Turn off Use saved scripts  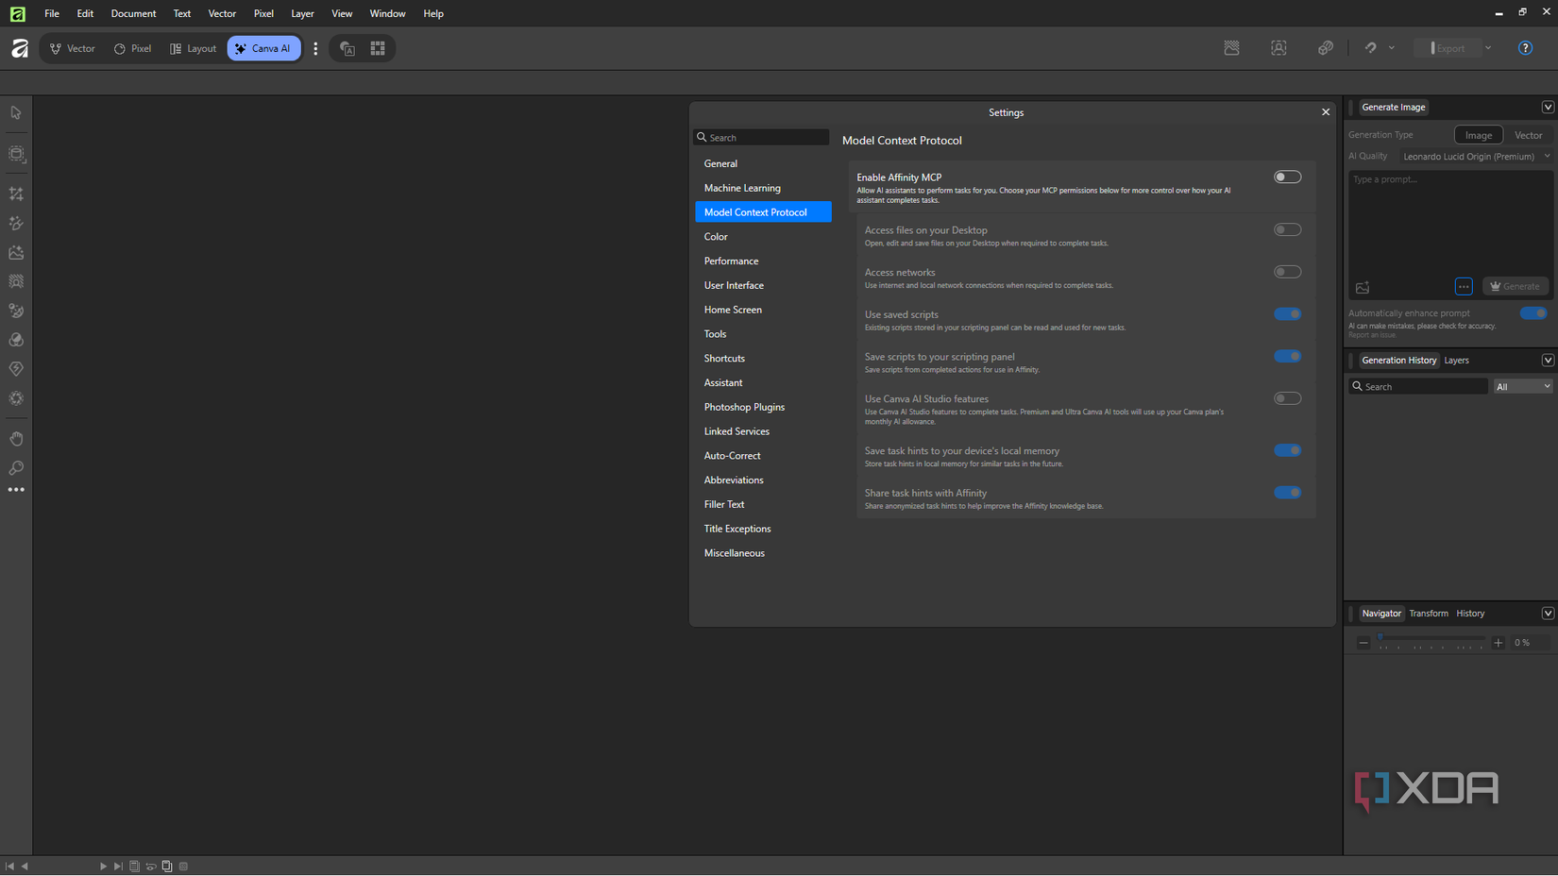pos(1287,314)
